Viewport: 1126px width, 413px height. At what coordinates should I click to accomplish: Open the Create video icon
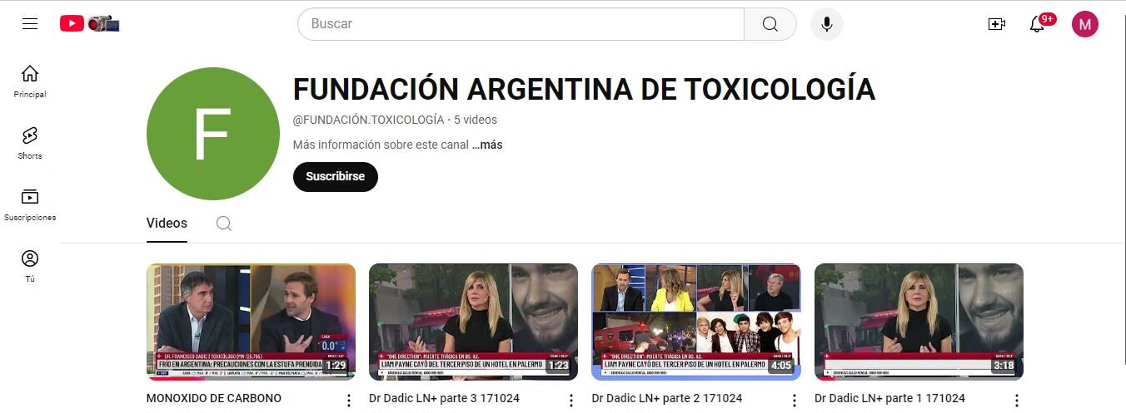[997, 24]
